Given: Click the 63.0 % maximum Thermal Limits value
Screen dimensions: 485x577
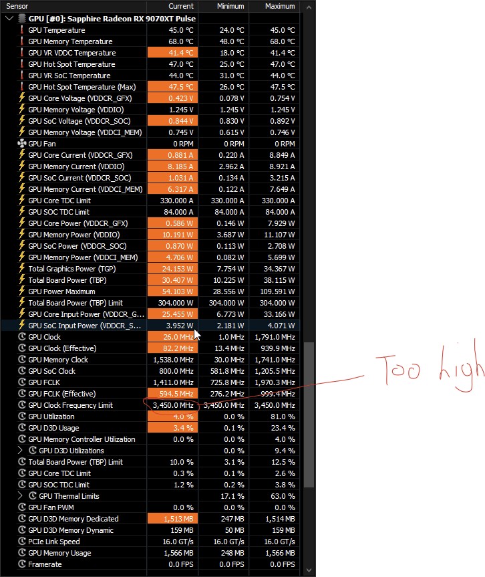Looking at the screenshot, I should coord(283,496).
